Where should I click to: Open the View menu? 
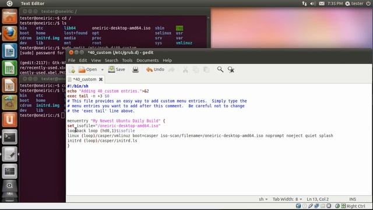[x=96, y=60]
